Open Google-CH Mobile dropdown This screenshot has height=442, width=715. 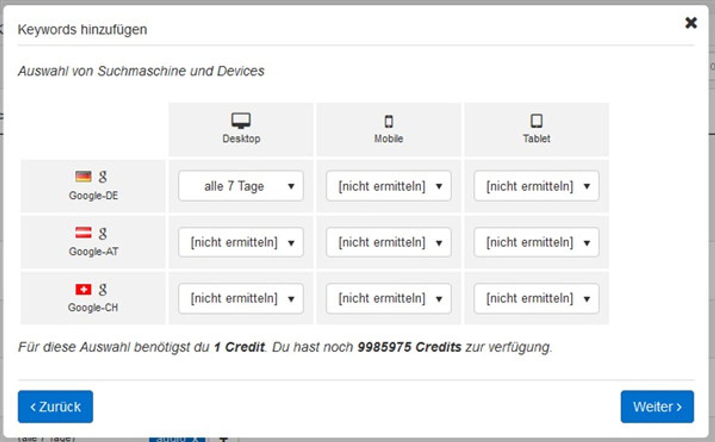click(388, 298)
